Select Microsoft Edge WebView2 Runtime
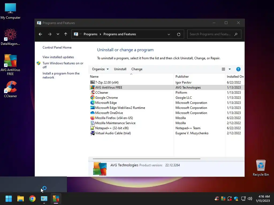Image resolution: width=274 pixels, height=205 pixels. coord(167,108)
